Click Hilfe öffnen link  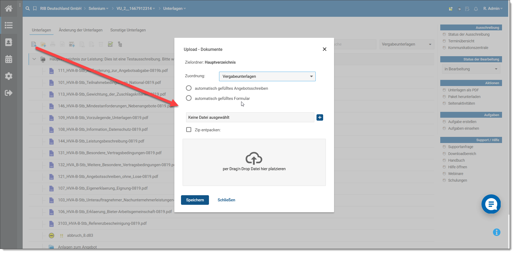pyautogui.click(x=458, y=167)
